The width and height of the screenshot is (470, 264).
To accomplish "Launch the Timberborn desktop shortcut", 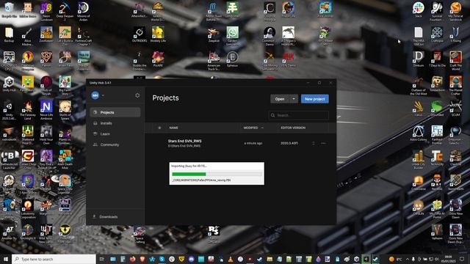I will tap(437, 84).
